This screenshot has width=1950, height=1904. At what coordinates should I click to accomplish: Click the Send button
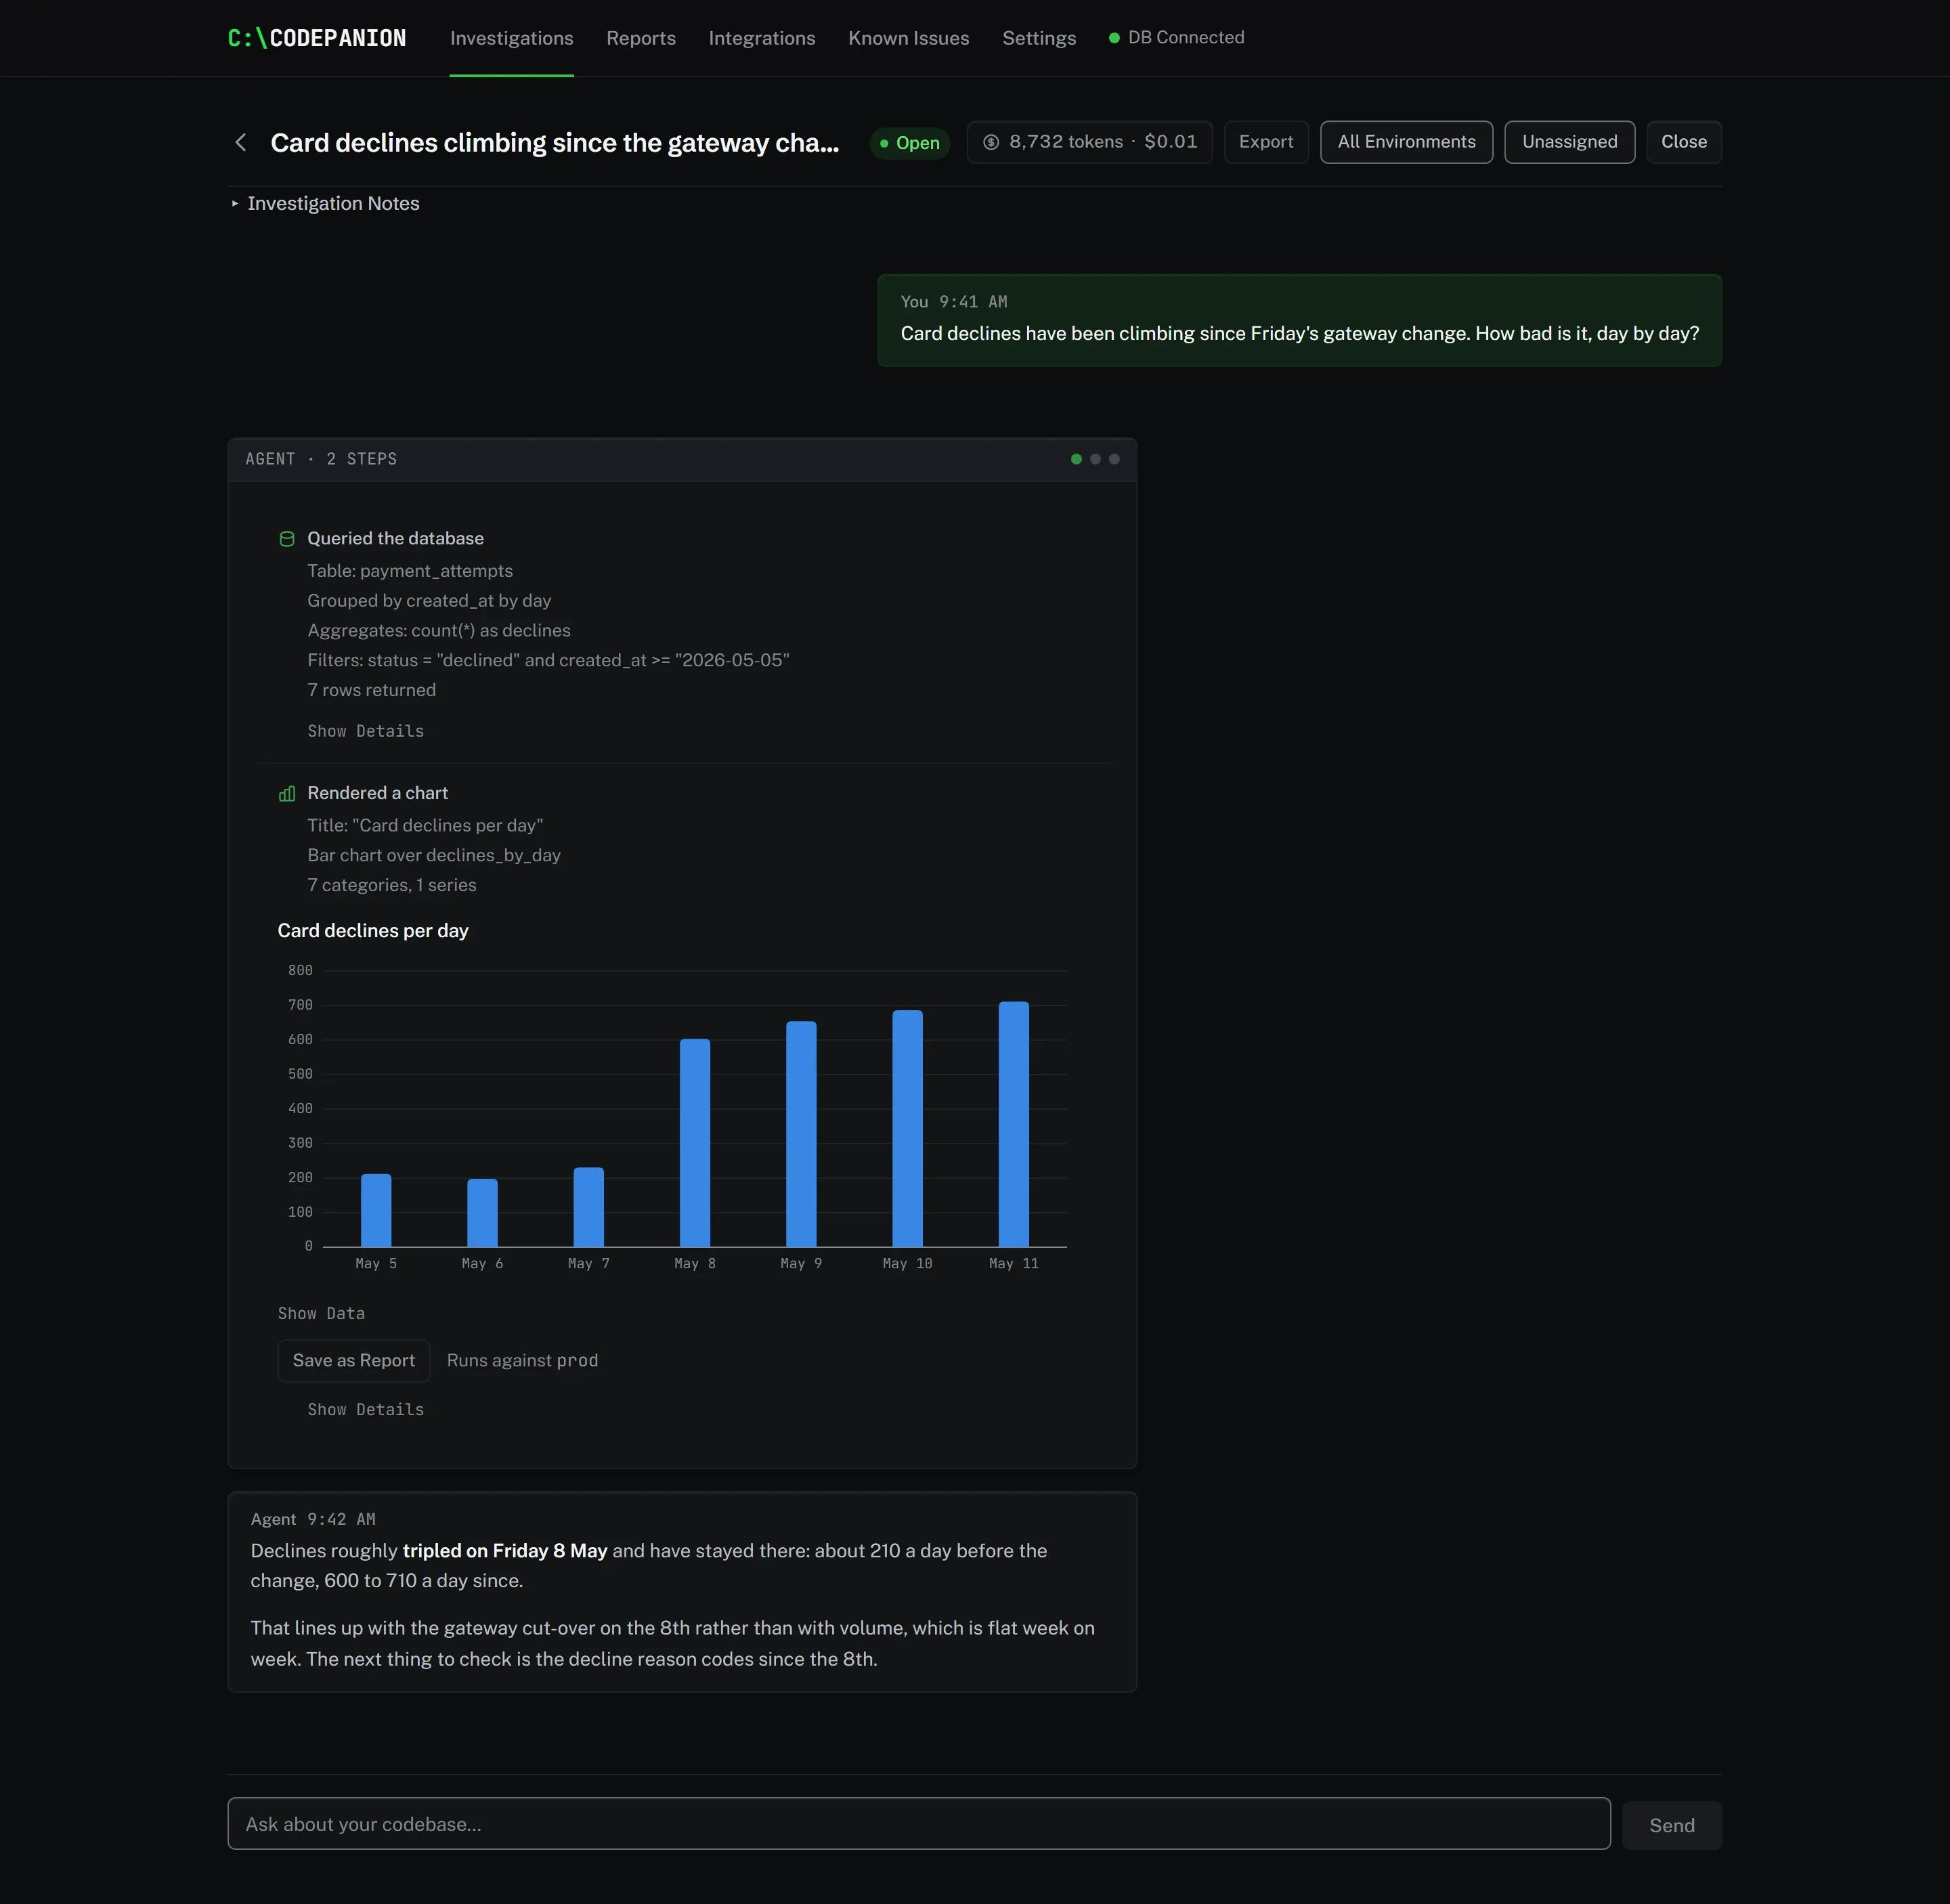(1671, 1825)
